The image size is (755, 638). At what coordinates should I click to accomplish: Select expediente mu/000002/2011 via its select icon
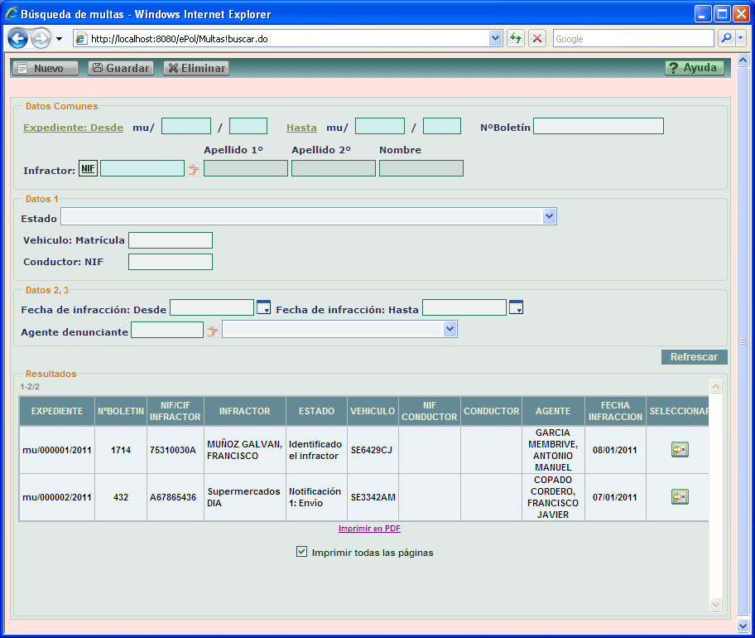coord(680,497)
